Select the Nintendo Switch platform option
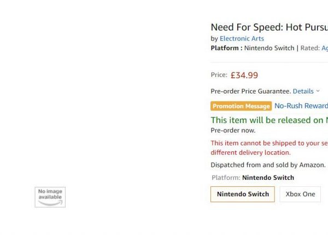This screenshot has width=328, height=235. tap(243, 194)
